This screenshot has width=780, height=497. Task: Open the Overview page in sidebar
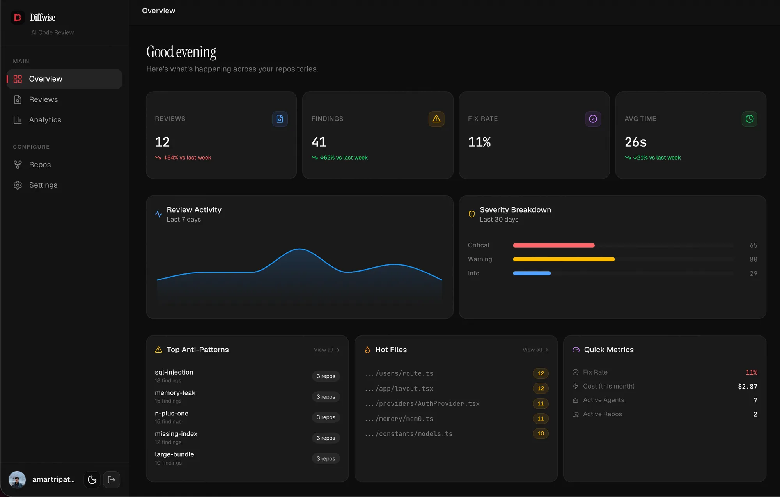(64, 79)
